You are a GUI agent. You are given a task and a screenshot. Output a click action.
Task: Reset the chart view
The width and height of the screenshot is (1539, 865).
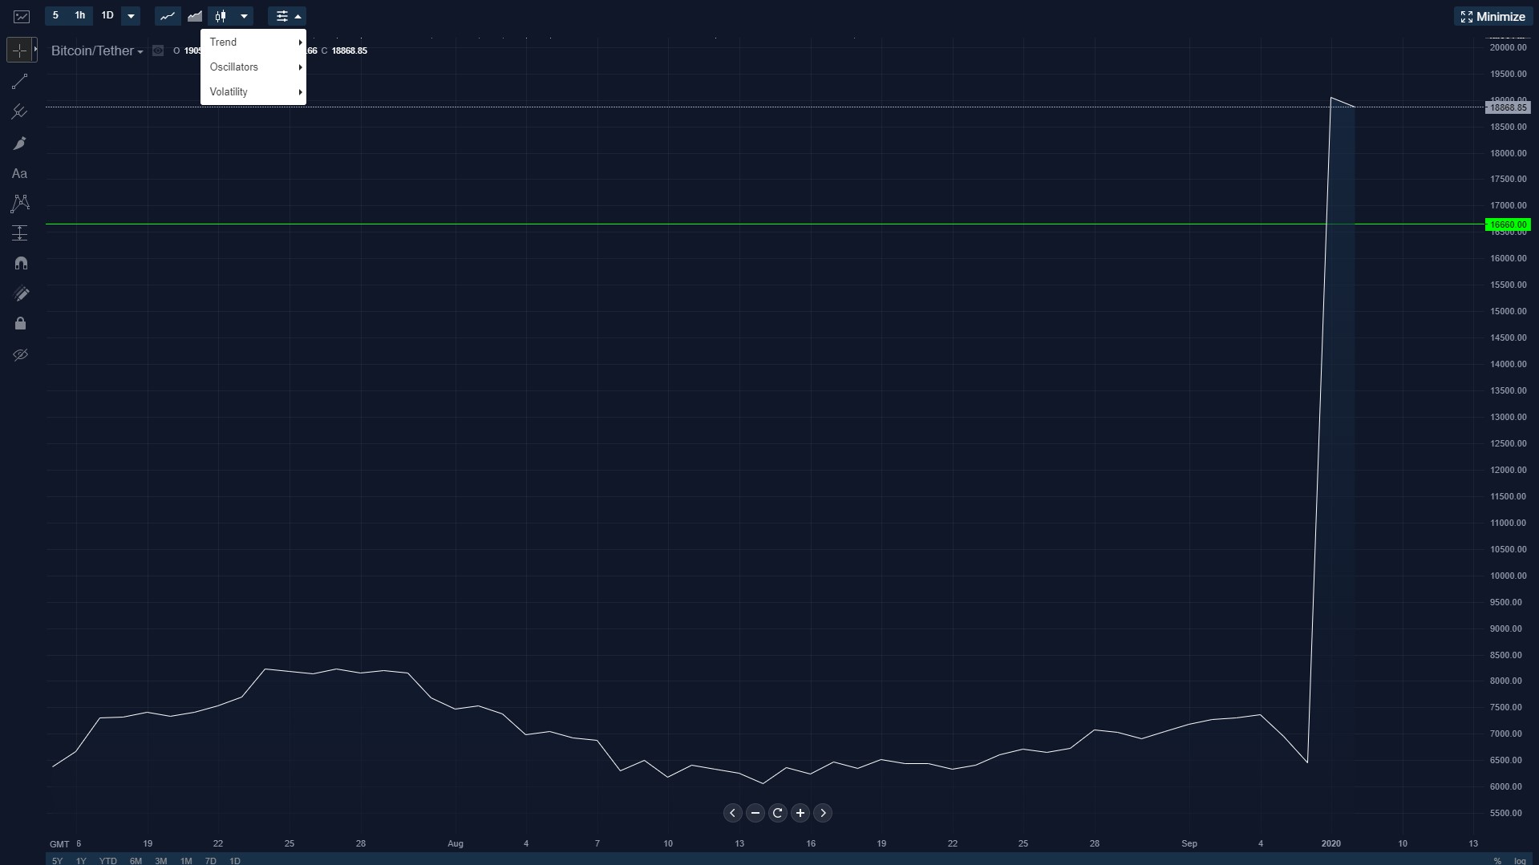[x=777, y=813]
